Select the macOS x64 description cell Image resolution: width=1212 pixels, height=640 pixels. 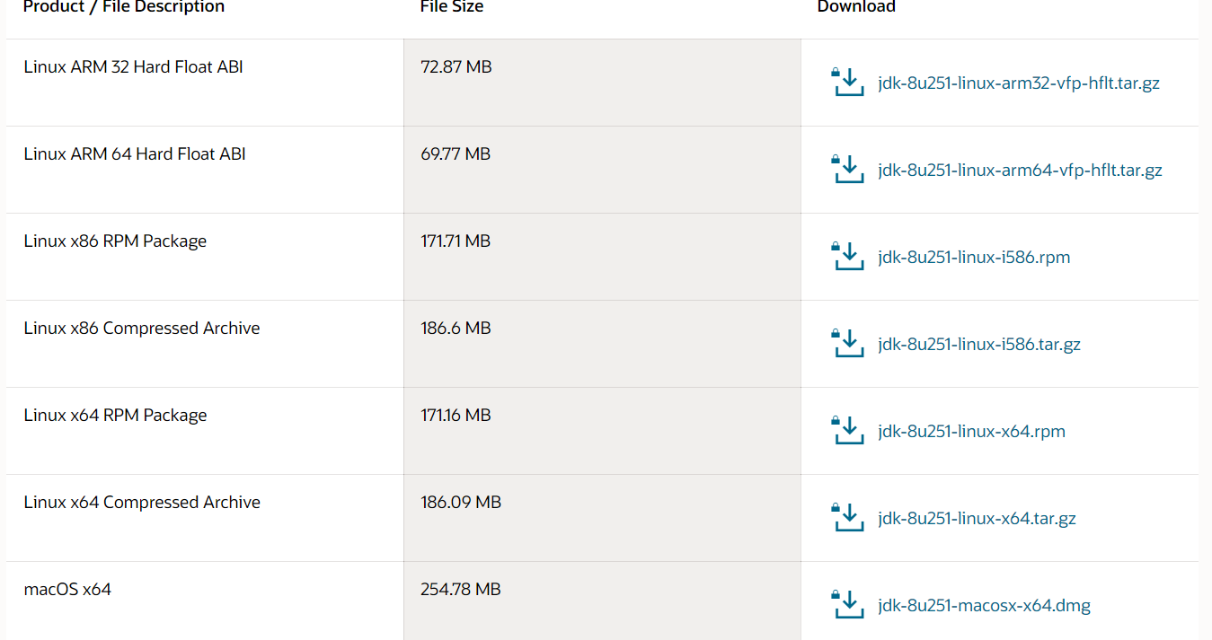click(x=205, y=601)
